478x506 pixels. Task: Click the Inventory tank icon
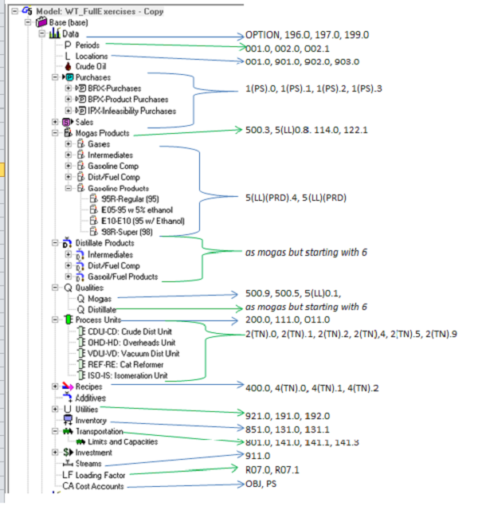point(68,419)
